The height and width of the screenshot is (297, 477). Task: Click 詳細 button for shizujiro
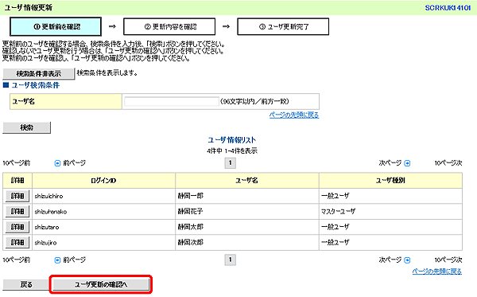click(17, 243)
